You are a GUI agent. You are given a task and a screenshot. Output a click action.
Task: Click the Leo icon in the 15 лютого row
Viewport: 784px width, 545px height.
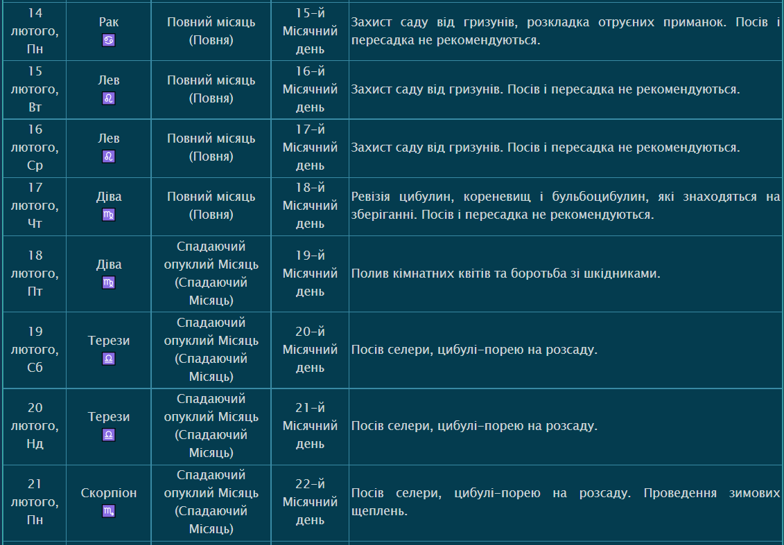[109, 98]
